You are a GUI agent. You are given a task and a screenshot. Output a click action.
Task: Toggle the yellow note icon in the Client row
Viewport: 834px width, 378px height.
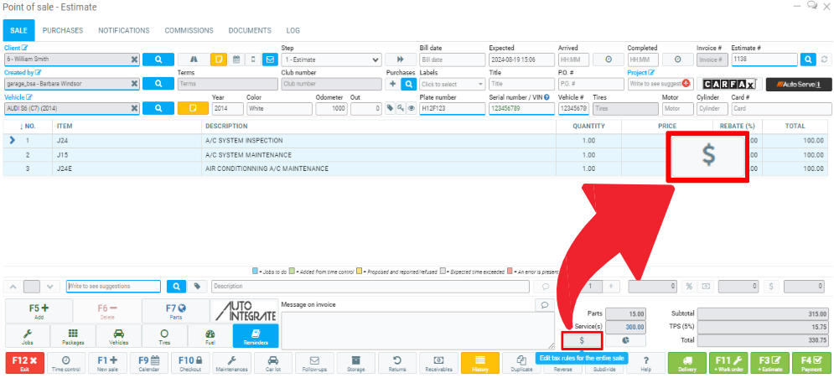[218, 60]
